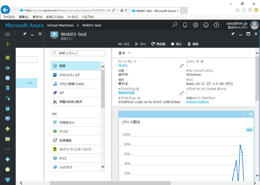Viewport: 260px width, 185px height.
Task: Open the App Services globe icon in sidebar
Action: (8, 78)
